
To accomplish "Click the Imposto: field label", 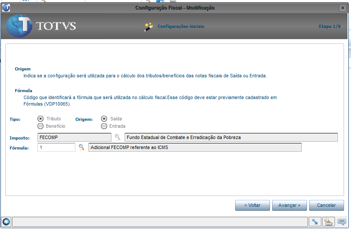I will 20,138.
